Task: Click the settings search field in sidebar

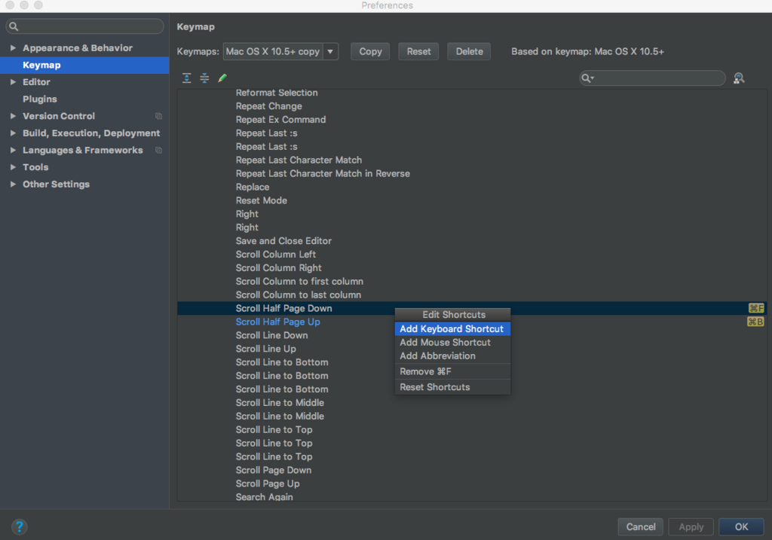Action: click(x=84, y=26)
